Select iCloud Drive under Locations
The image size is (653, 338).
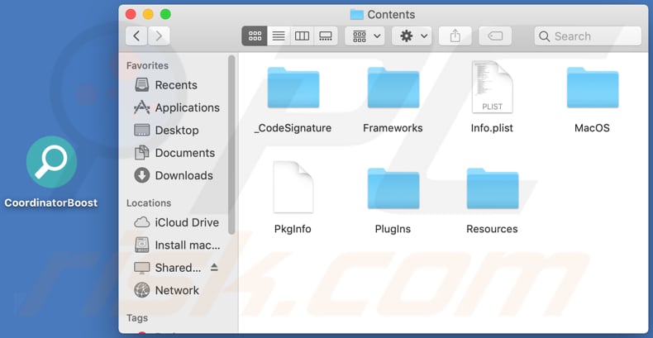[x=187, y=222]
